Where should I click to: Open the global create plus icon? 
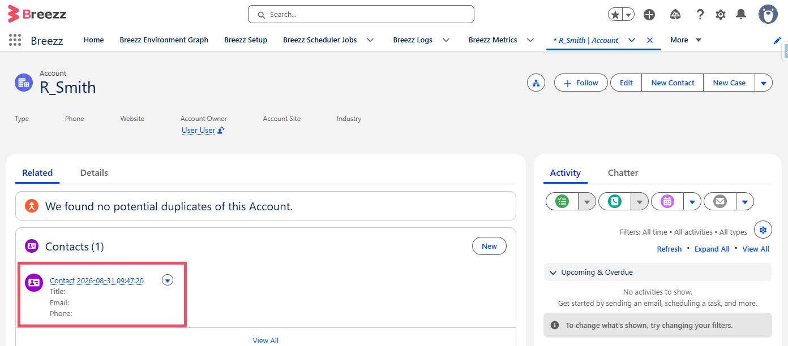[x=649, y=15]
